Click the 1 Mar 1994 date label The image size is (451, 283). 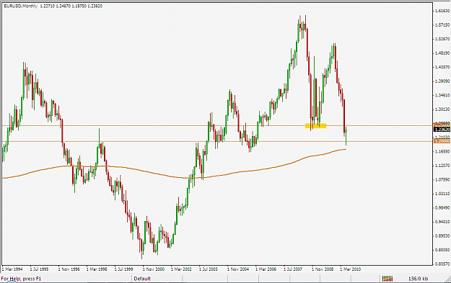[x=12, y=269]
